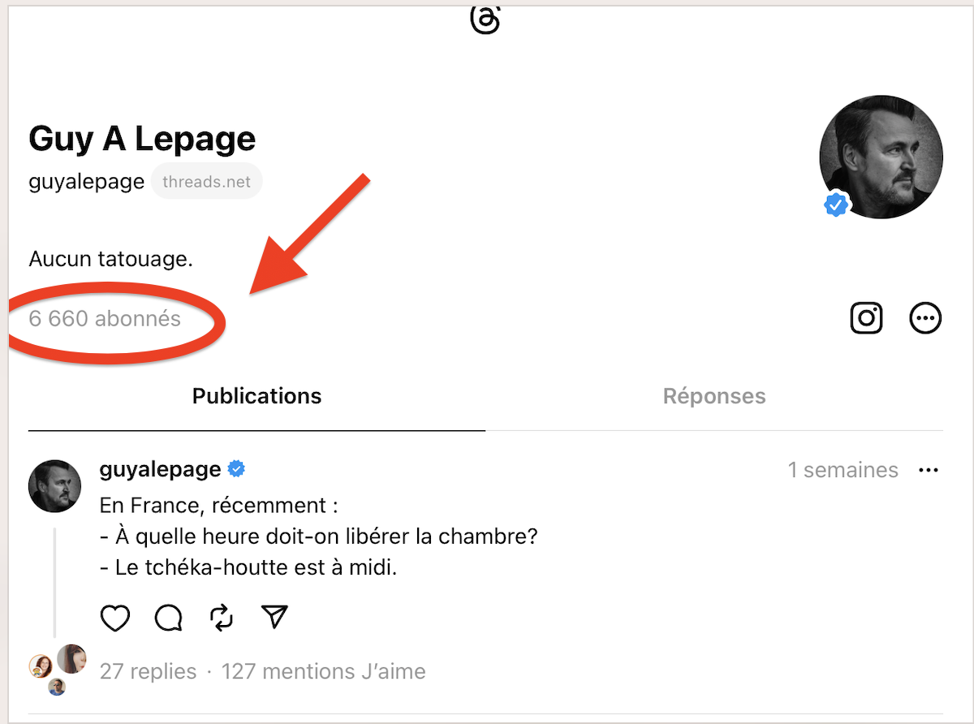Open post options three-dot menu
The width and height of the screenshot is (974, 724).
928,470
